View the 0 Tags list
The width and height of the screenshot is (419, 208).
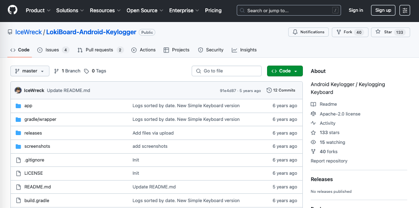[95, 71]
